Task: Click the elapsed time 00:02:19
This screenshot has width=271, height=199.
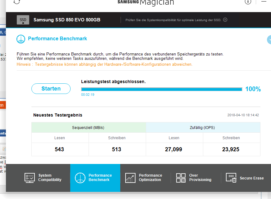Action: pos(88,95)
